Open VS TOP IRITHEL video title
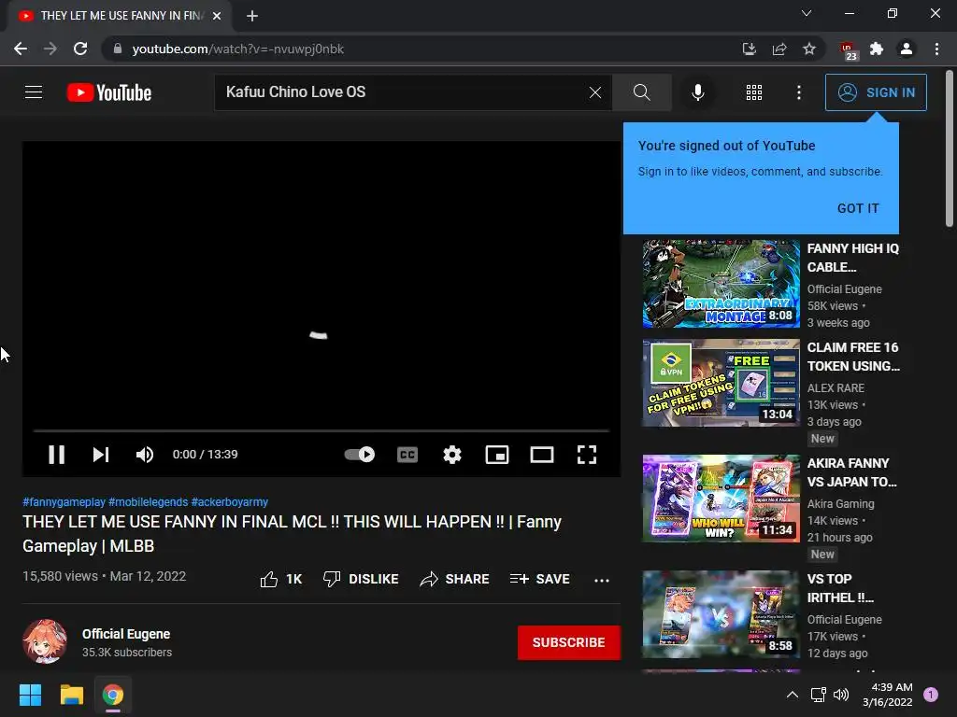957x717 pixels. click(840, 588)
